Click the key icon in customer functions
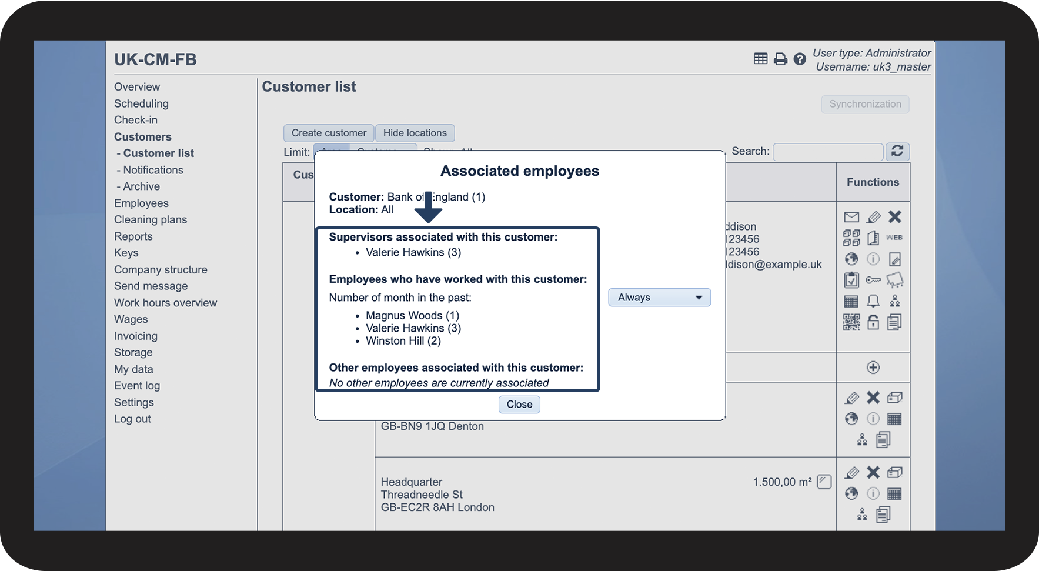 tap(873, 280)
